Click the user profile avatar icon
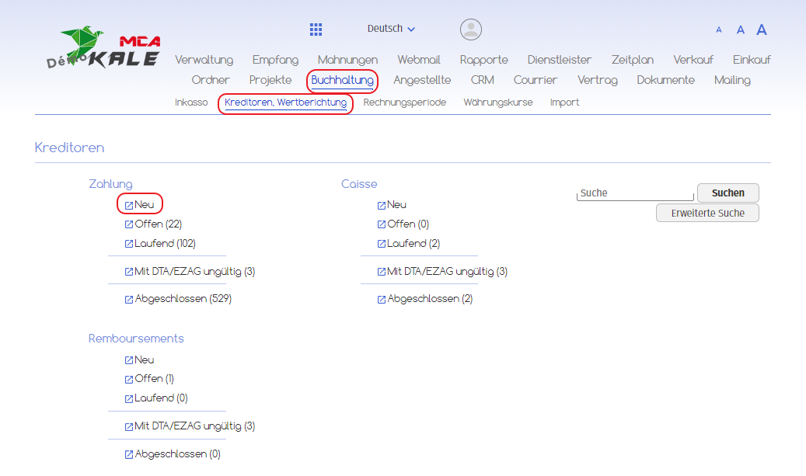The image size is (806, 476). [x=470, y=30]
